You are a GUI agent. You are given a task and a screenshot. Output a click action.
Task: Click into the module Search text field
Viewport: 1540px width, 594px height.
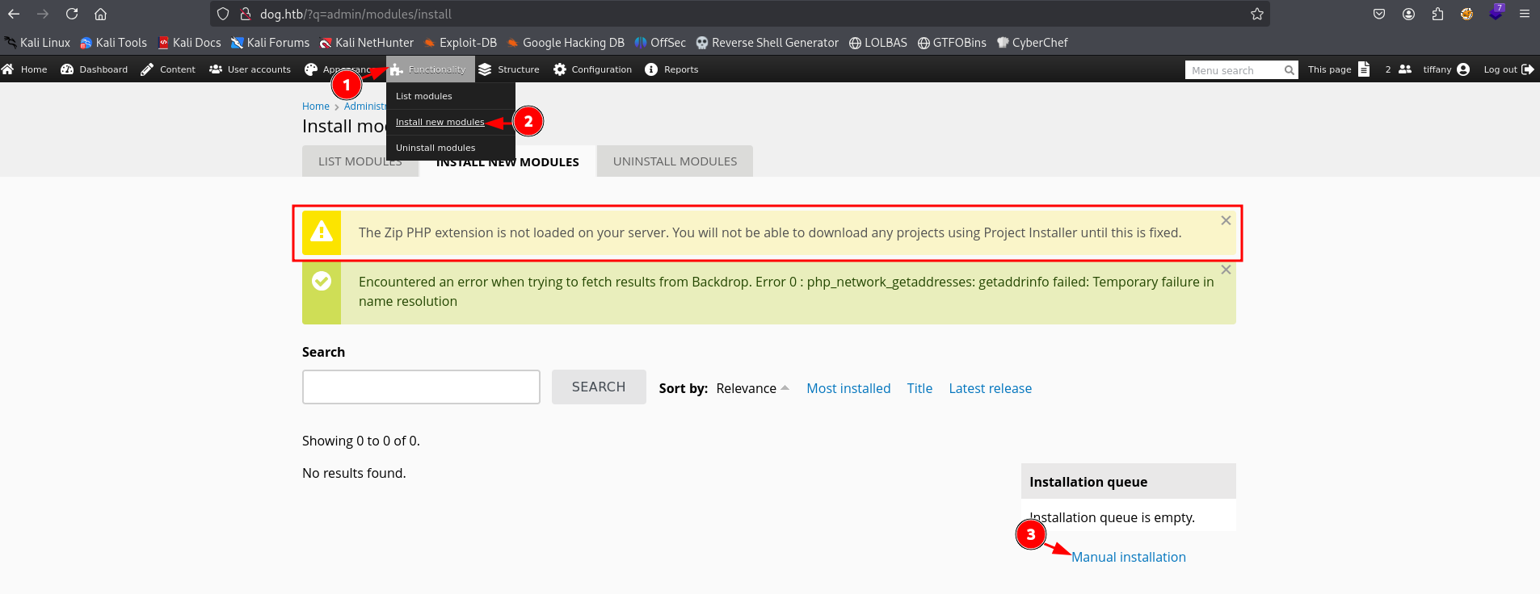tap(421, 387)
